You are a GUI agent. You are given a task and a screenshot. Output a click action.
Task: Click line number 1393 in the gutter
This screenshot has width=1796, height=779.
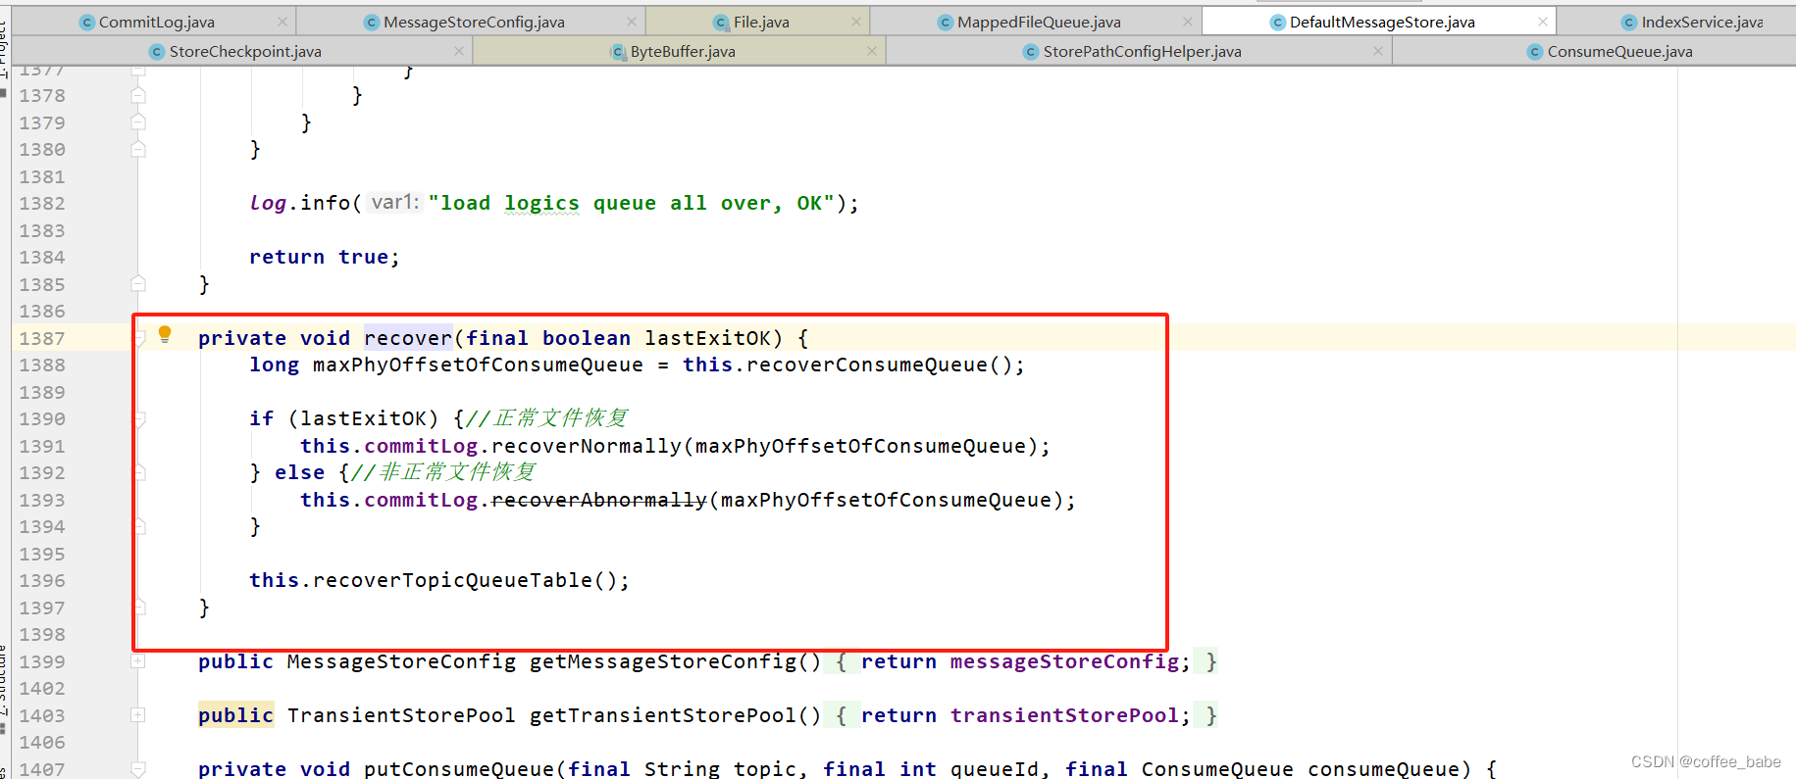click(42, 500)
